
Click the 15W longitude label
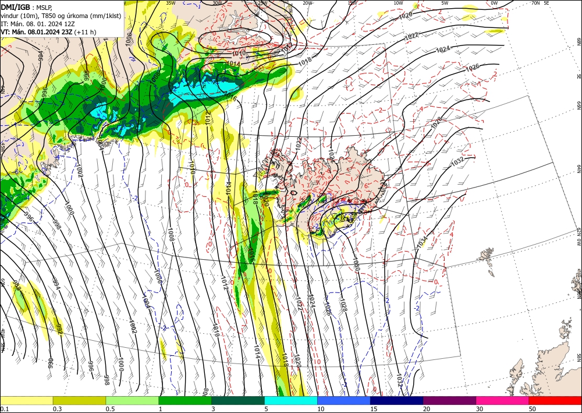click(353, 3)
